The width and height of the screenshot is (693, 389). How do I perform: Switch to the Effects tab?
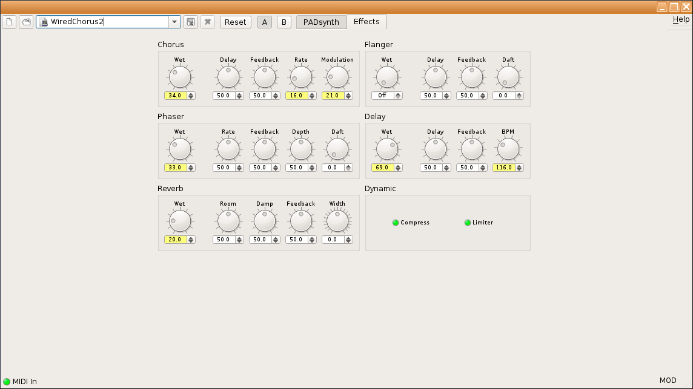(366, 22)
